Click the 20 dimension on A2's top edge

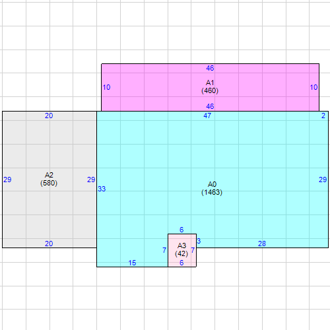tap(49, 115)
